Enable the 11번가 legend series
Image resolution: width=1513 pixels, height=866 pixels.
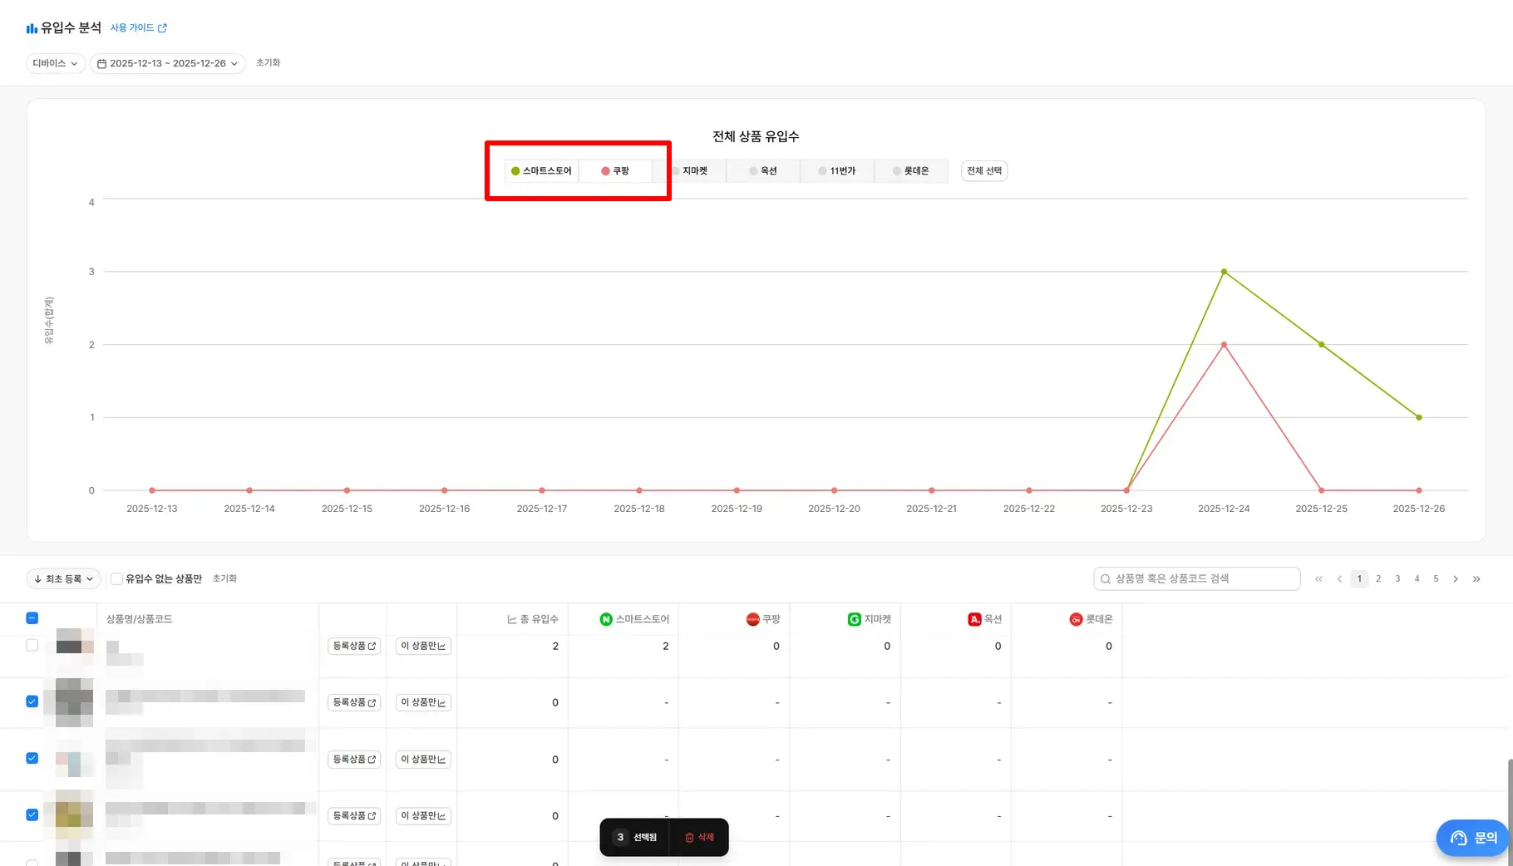coord(837,171)
